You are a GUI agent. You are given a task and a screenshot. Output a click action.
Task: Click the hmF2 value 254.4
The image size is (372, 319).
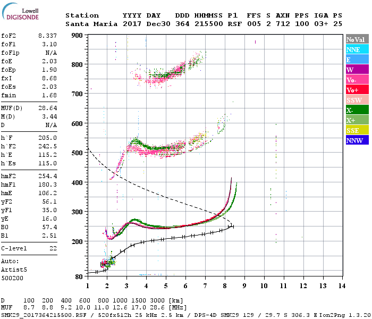(x=47, y=177)
